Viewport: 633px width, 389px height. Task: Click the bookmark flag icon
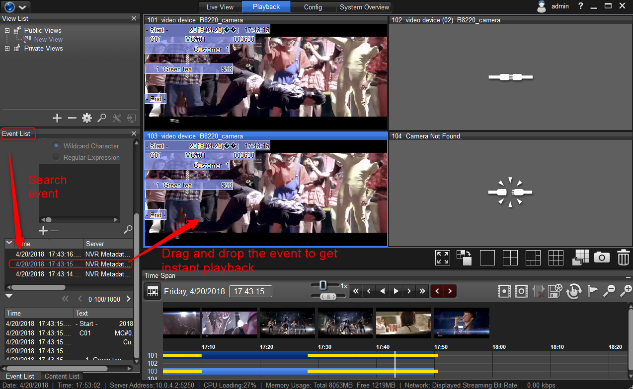593,291
